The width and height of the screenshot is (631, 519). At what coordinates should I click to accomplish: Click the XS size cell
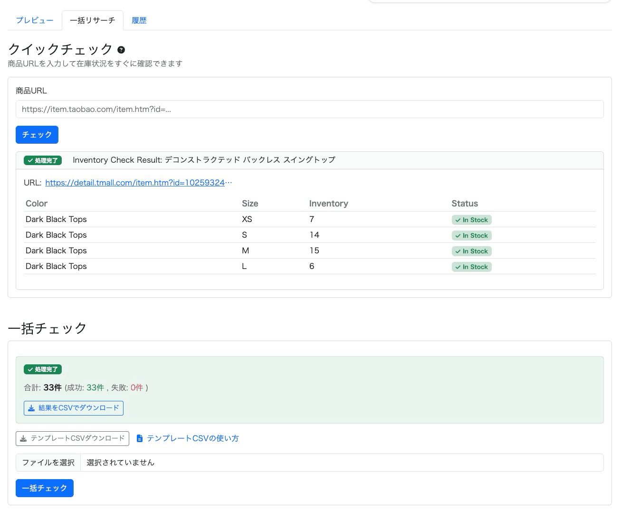coord(247,219)
